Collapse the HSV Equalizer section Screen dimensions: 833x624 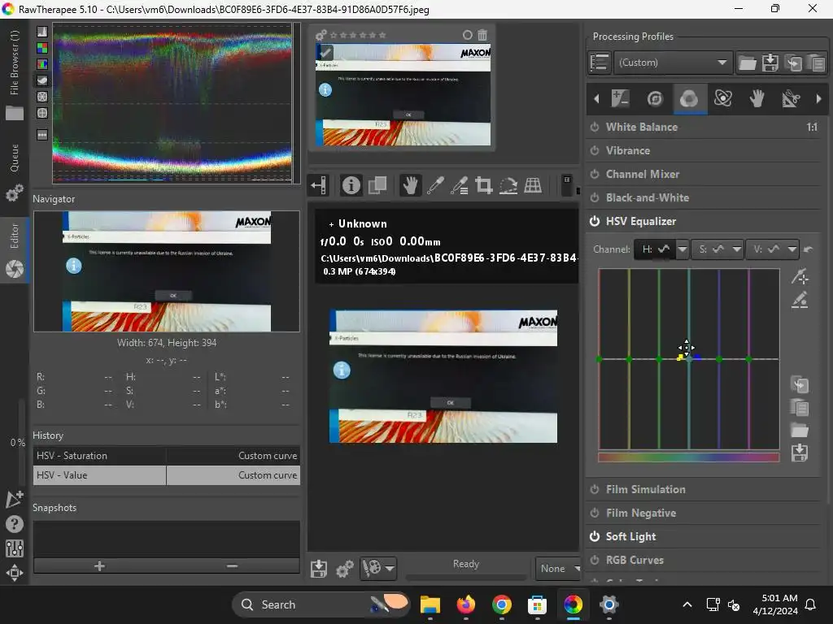coord(641,221)
